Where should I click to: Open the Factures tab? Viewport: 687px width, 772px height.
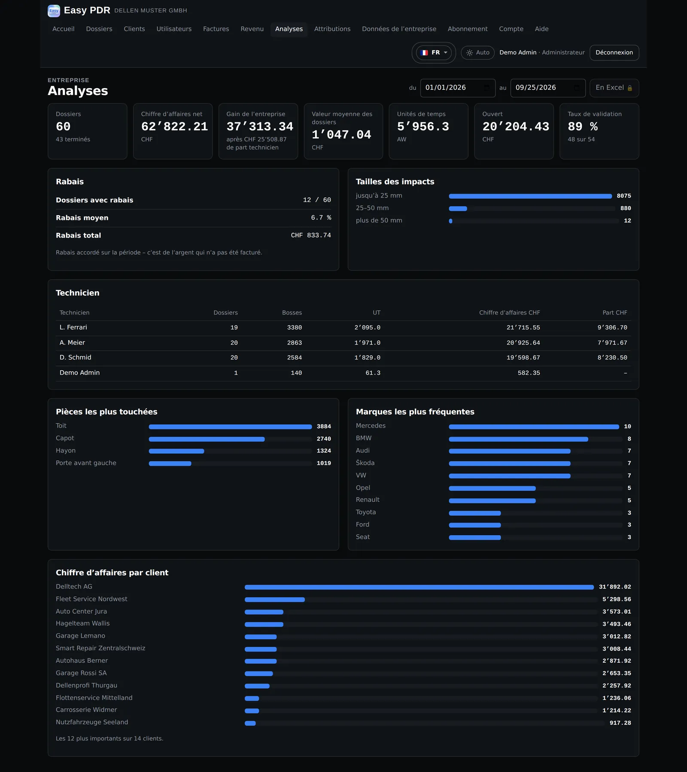(x=216, y=29)
